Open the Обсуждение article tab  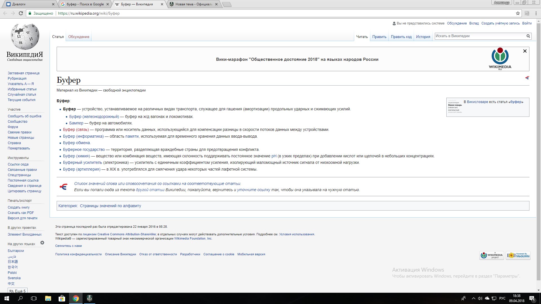[79, 37]
